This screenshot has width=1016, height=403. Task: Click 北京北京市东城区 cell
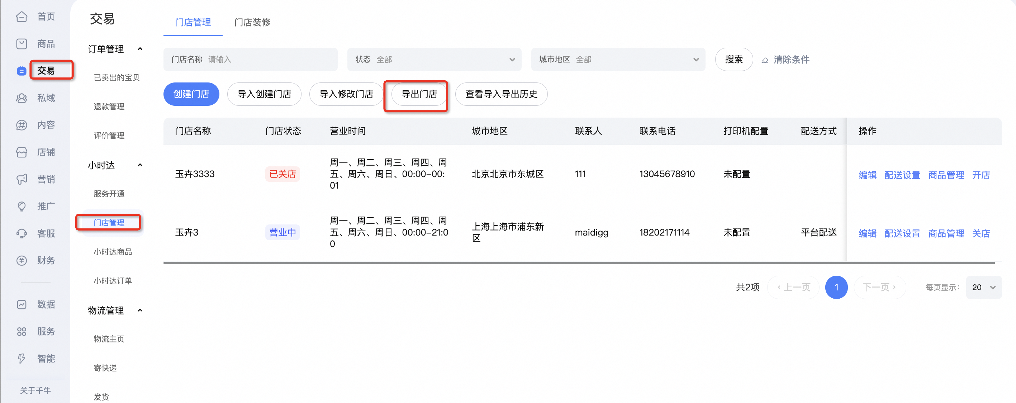click(x=508, y=174)
